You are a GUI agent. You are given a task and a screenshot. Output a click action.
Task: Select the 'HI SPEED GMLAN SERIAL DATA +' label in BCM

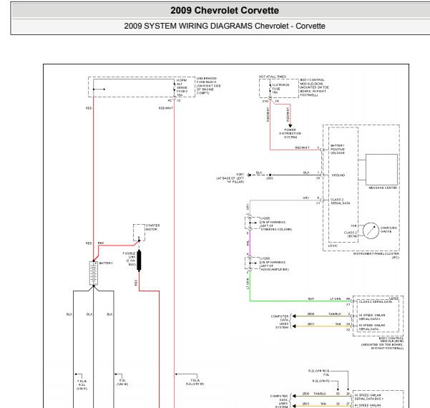coord(372,317)
